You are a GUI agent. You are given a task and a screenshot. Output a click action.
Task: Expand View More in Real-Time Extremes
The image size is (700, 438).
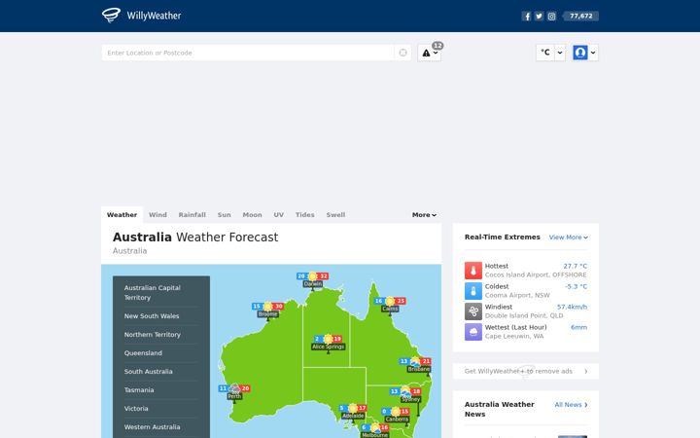coord(569,237)
